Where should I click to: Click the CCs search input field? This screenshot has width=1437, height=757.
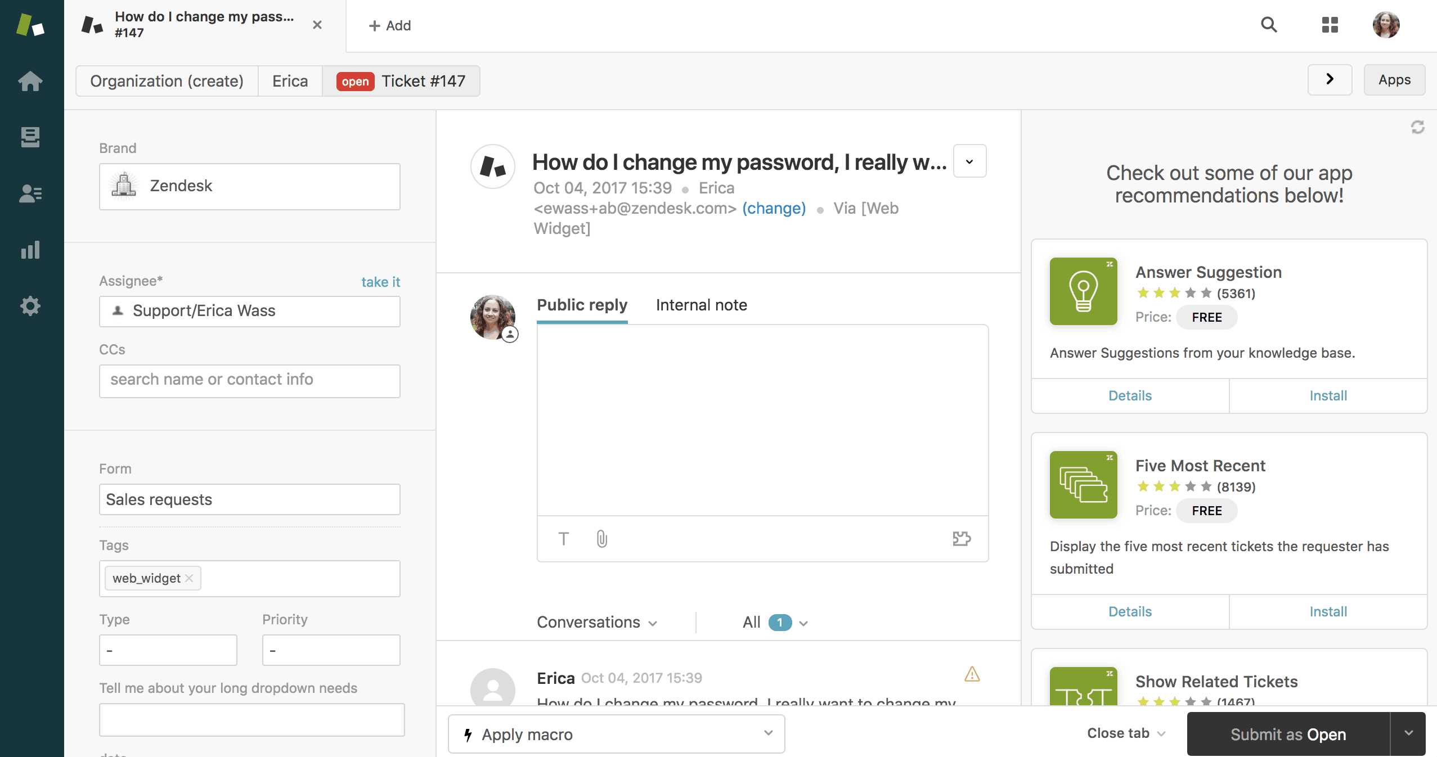[250, 378]
